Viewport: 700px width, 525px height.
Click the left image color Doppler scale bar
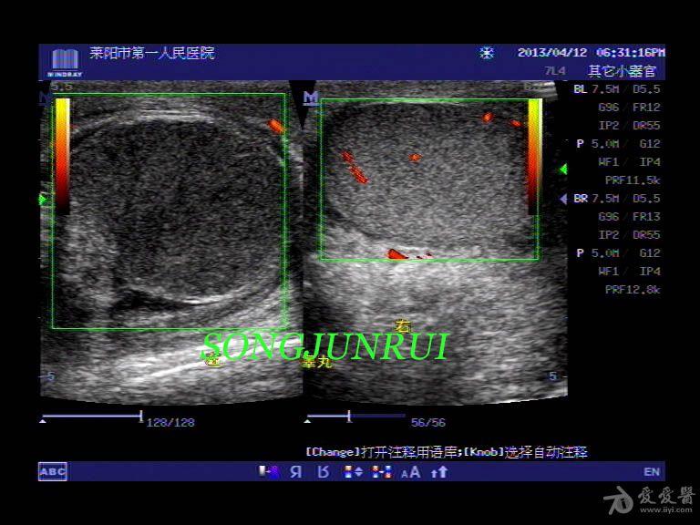pyautogui.click(x=62, y=155)
